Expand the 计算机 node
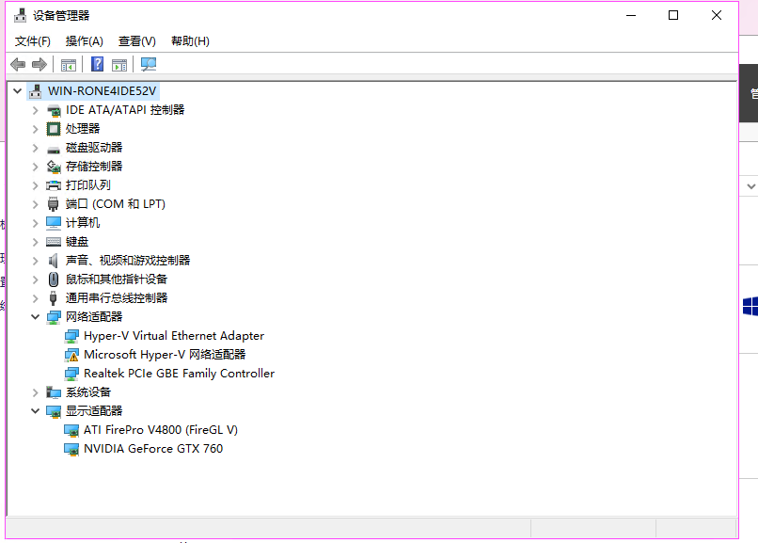The width and height of the screenshot is (758, 543). [x=36, y=223]
